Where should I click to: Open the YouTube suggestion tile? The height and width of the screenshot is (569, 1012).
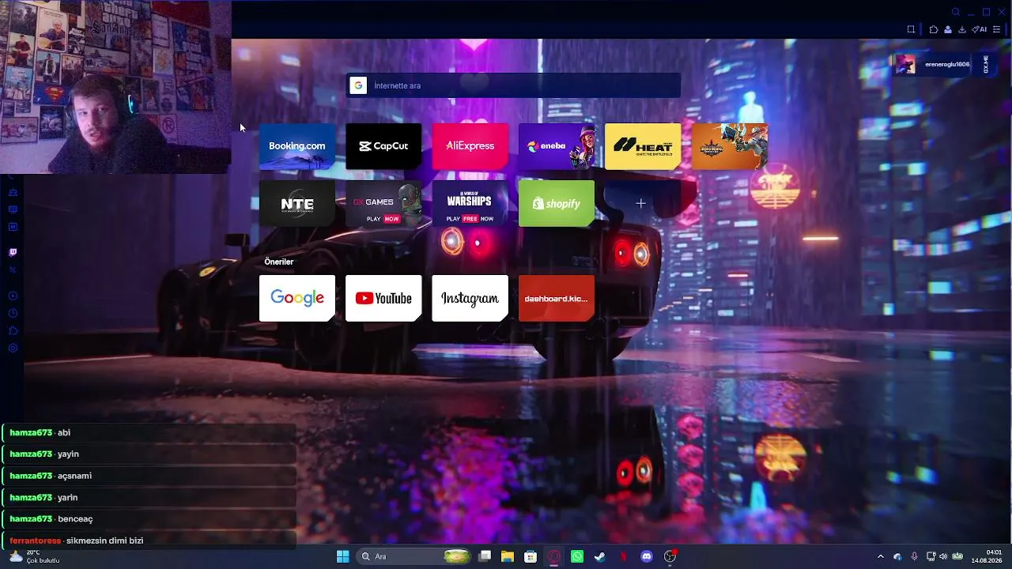[x=383, y=298]
